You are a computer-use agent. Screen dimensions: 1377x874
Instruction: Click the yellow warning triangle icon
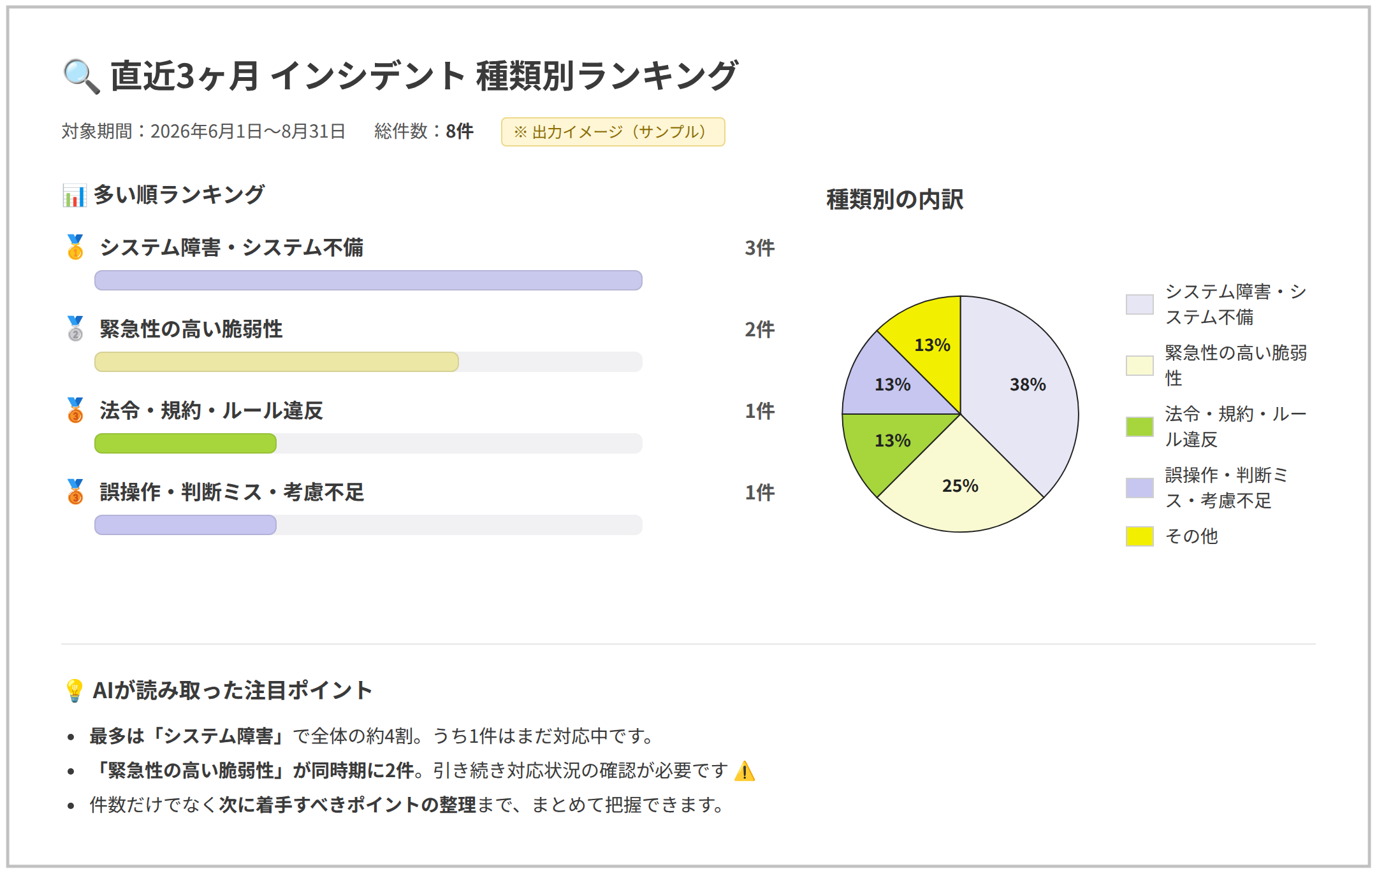[x=745, y=771]
